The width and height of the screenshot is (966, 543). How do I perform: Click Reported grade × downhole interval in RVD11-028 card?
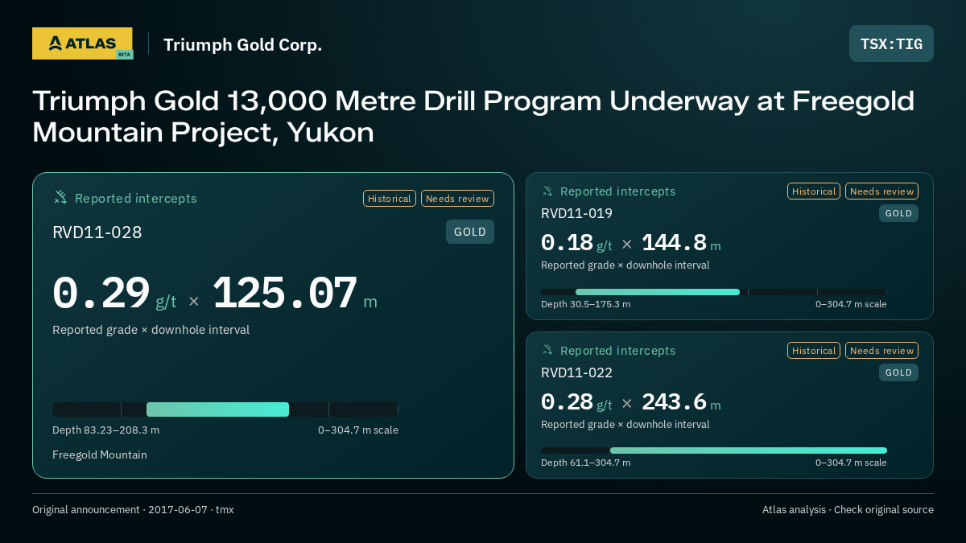pyautogui.click(x=151, y=330)
